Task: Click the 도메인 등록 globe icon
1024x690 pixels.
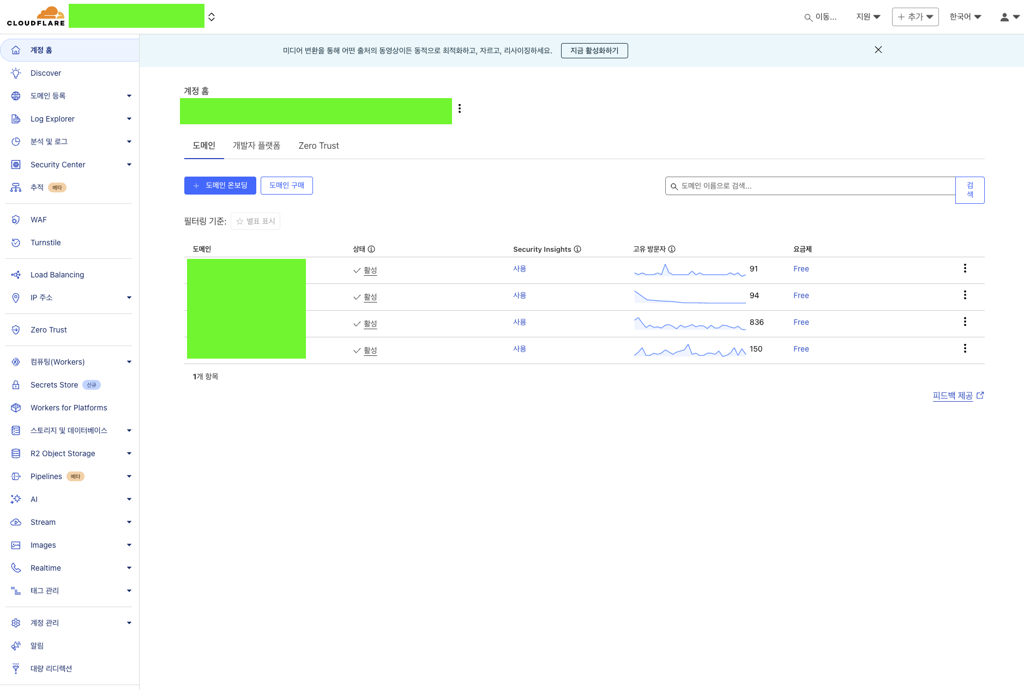Action: tap(16, 96)
